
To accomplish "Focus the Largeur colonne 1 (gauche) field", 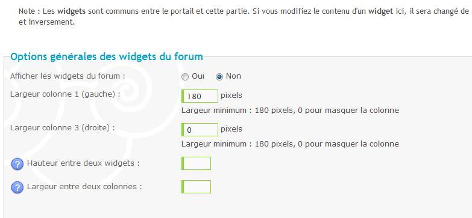I will (200, 96).
